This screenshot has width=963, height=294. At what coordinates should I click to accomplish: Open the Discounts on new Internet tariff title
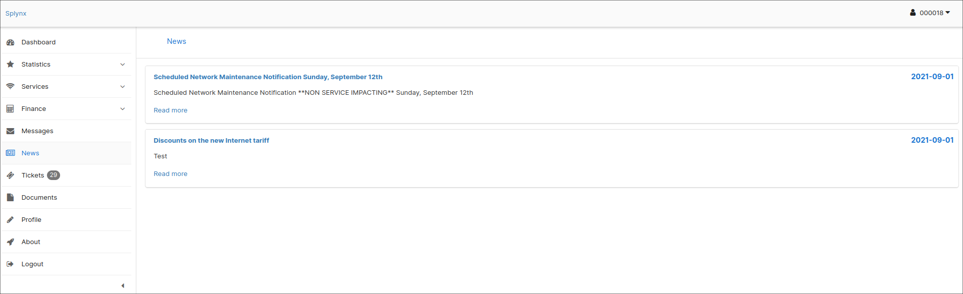(212, 141)
